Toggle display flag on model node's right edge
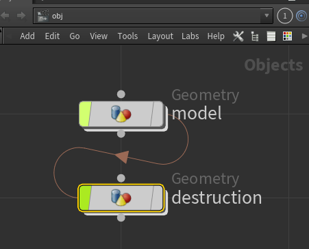The width and height of the screenshot is (309, 249). (x=157, y=114)
